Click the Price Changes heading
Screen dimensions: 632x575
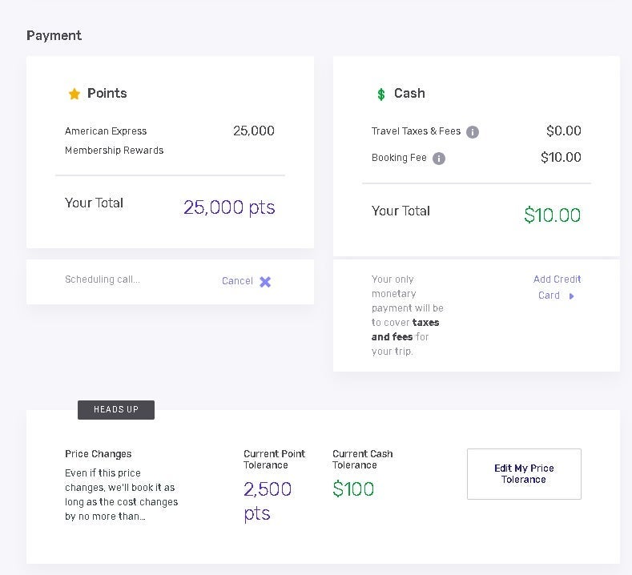[x=99, y=454]
